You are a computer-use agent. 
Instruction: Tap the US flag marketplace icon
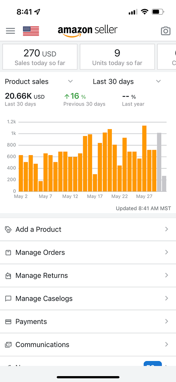pyautogui.click(x=31, y=31)
